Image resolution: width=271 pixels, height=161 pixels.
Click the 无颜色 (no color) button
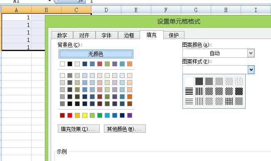[x=96, y=54]
